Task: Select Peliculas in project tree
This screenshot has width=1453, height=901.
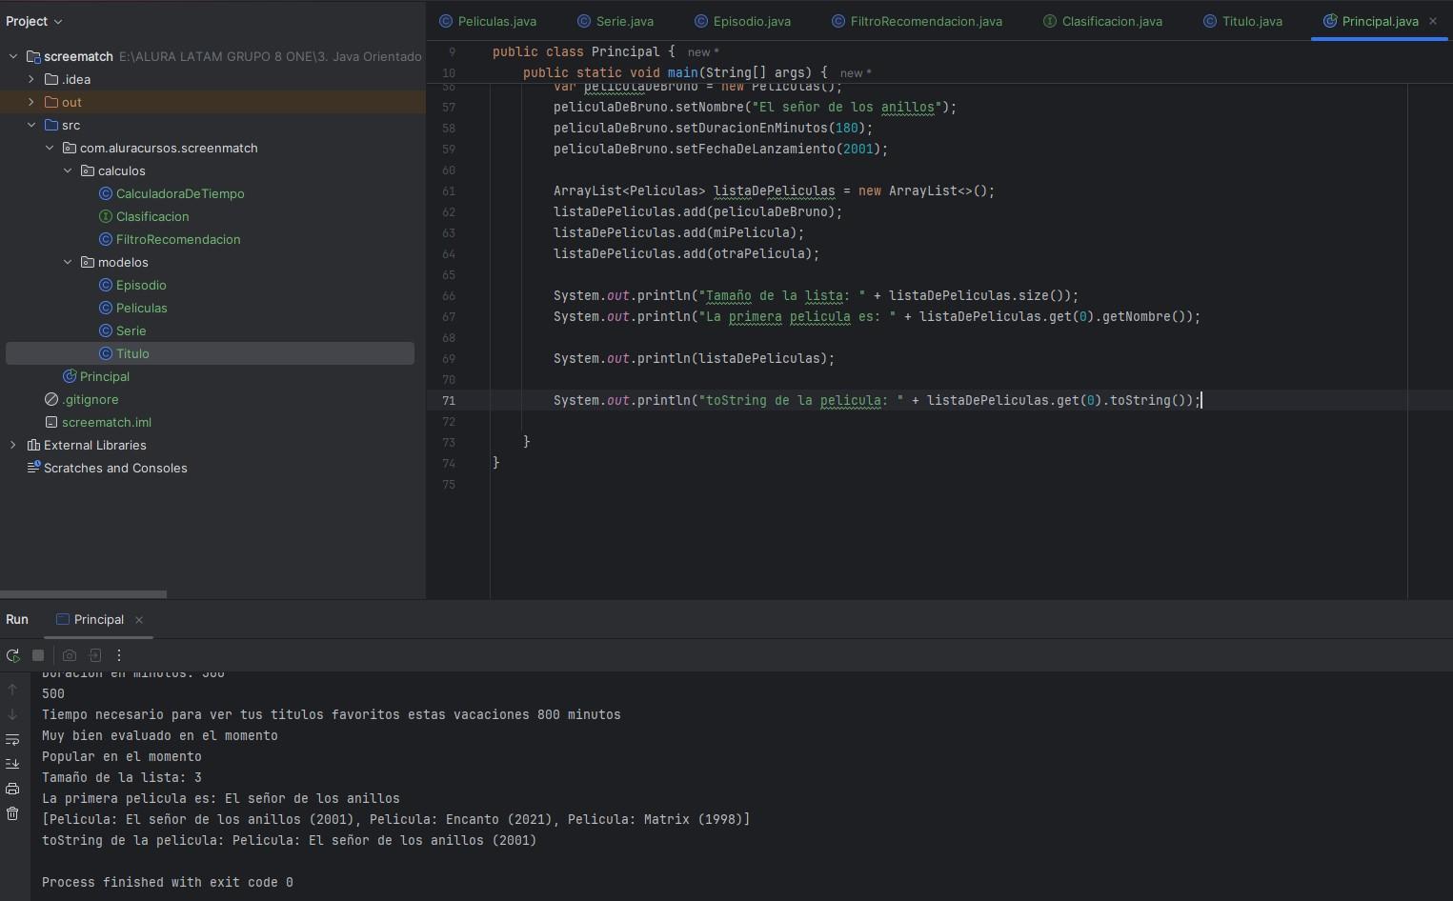Action: click(x=142, y=308)
